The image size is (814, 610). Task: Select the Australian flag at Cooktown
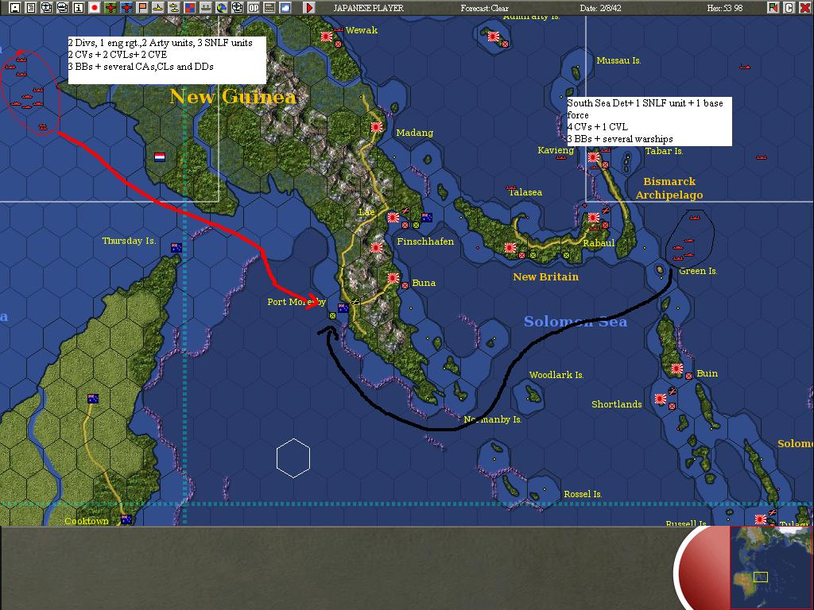click(126, 519)
